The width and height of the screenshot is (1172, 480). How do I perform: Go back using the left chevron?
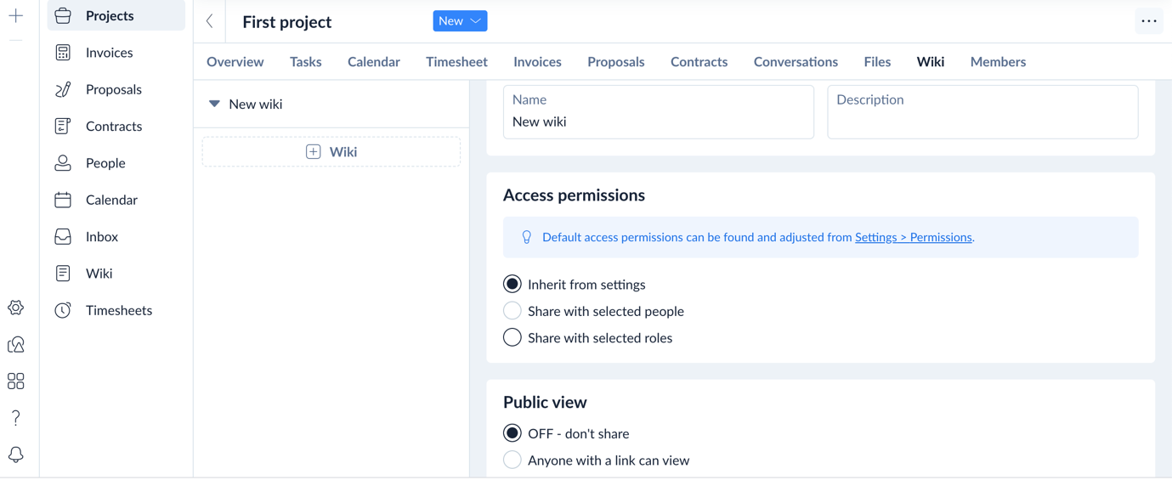click(x=210, y=21)
